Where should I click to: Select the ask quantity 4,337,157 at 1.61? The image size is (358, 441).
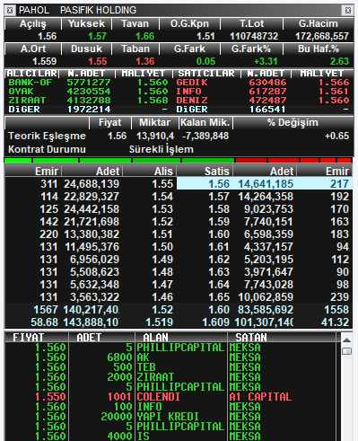268,247
